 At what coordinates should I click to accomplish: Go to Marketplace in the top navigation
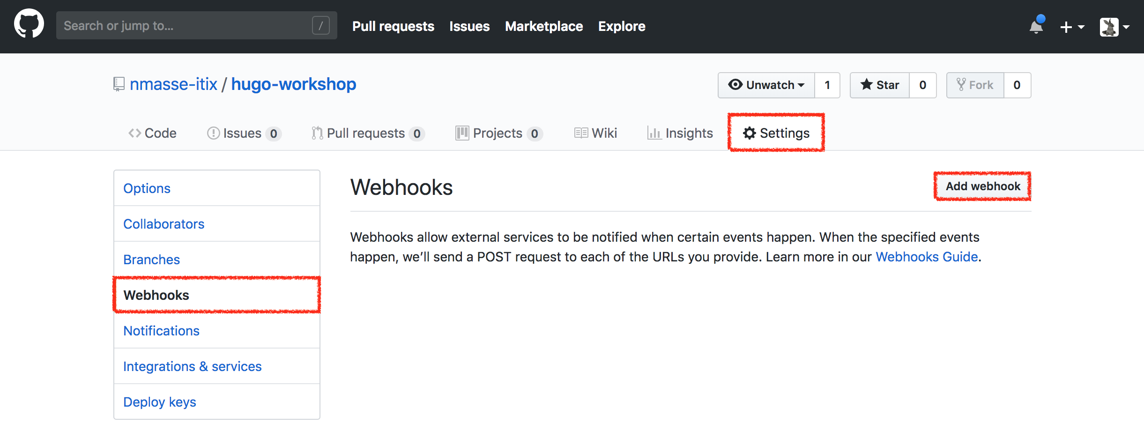click(x=544, y=26)
